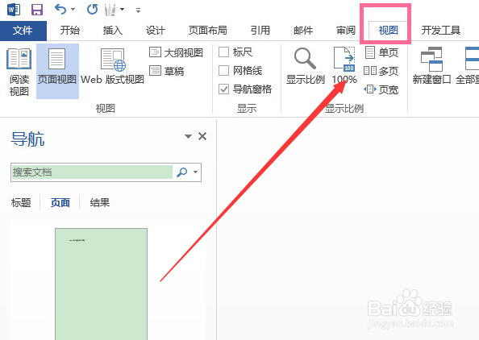Viewport: 479px width, 340px height.
Task: Click the 搜索文档 input field
Action: [92, 172]
